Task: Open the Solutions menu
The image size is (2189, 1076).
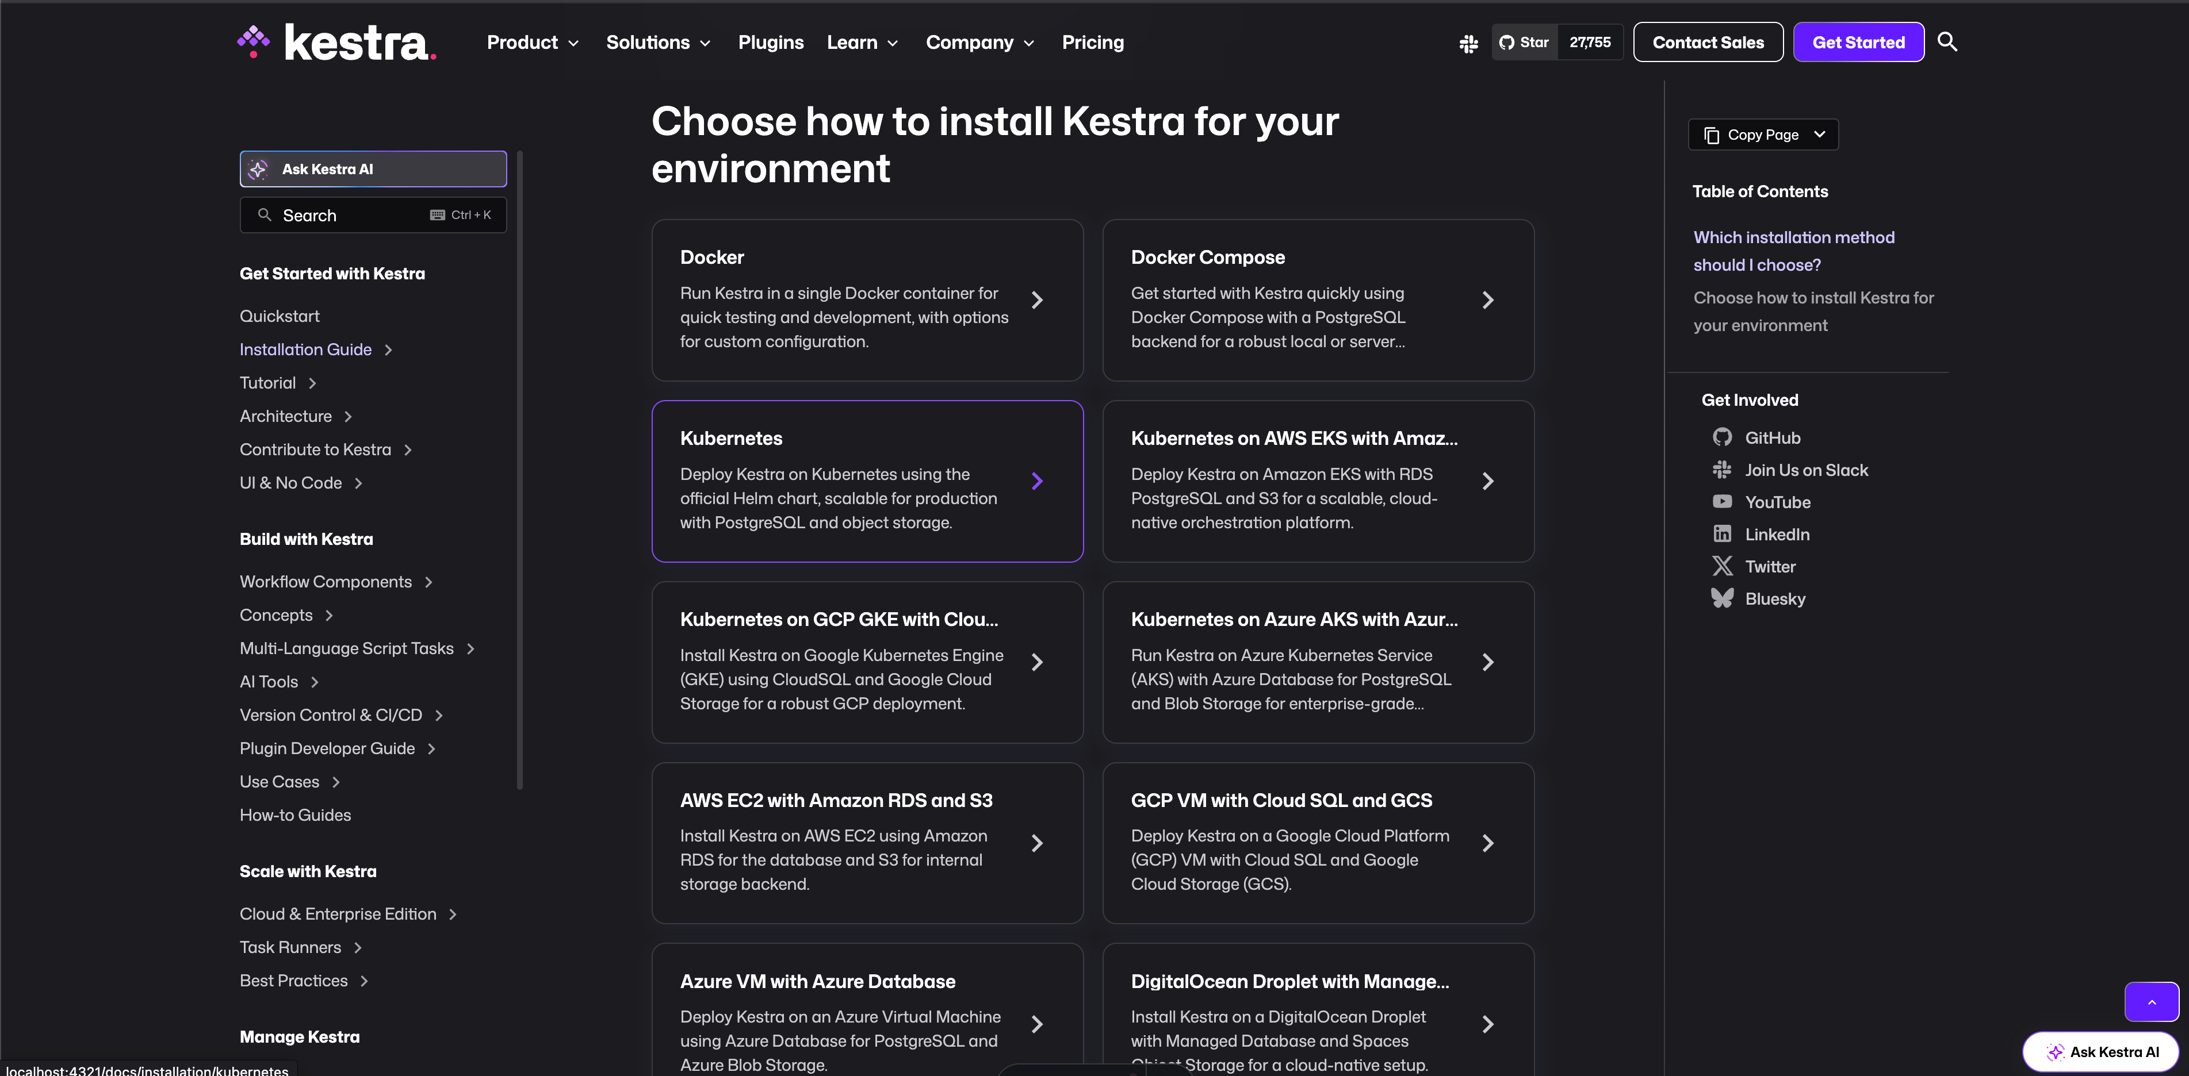Action: [x=658, y=43]
